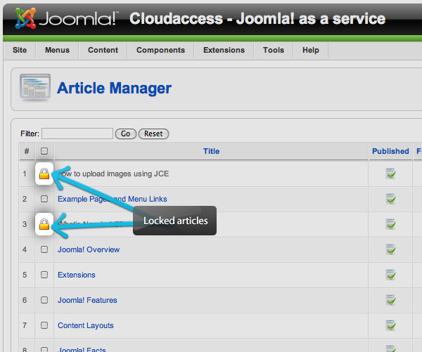
Task: Open the Menus menu
Action: (x=58, y=50)
